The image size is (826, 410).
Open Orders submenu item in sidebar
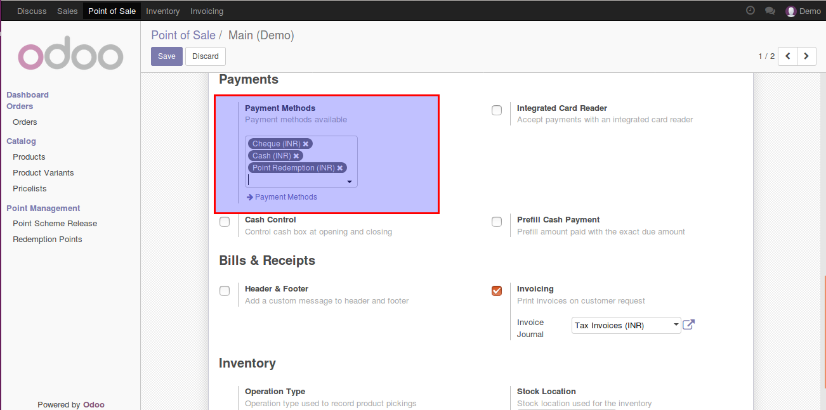click(25, 122)
